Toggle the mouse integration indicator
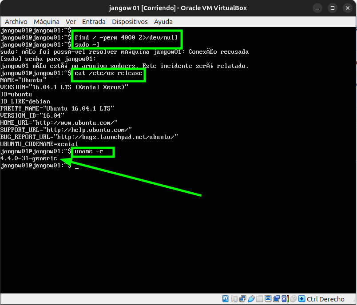This screenshot has width=357, height=305. 293,299
